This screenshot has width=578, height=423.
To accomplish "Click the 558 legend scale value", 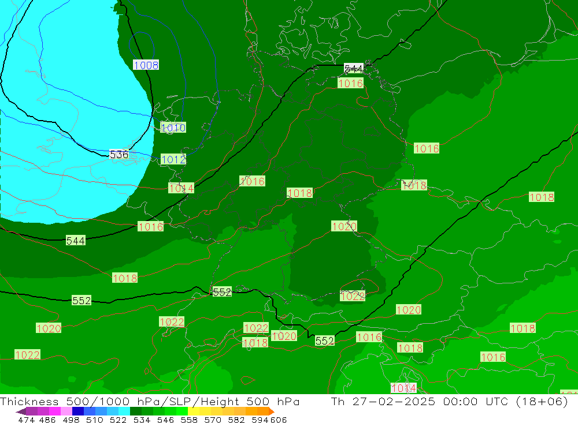I will tap(189, 420).
